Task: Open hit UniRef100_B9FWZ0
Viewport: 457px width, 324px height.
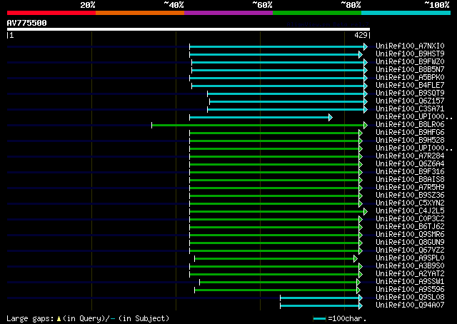Action: [410, 62]
